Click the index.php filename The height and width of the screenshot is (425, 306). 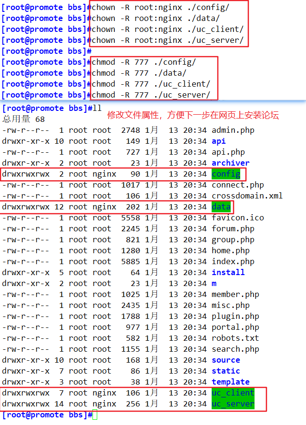233,262
